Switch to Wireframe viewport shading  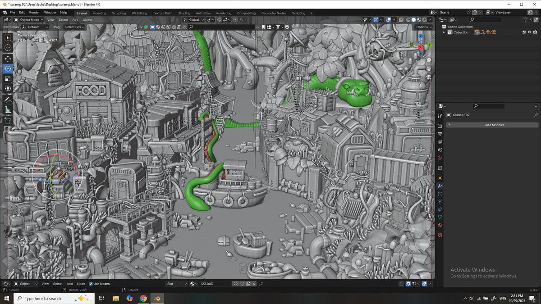click(408, 20)
